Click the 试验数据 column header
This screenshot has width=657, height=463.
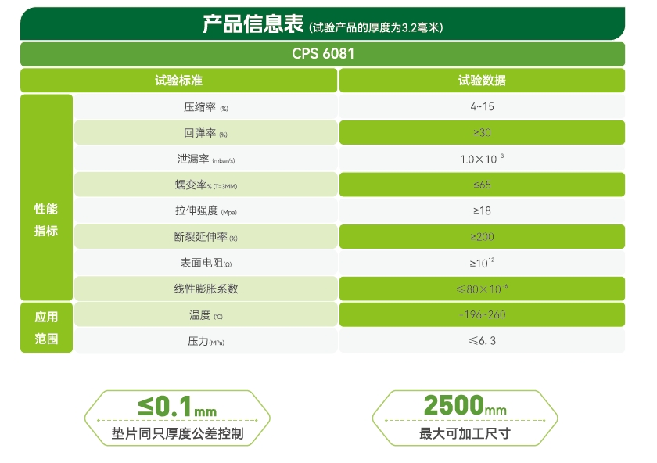(482, 81)
